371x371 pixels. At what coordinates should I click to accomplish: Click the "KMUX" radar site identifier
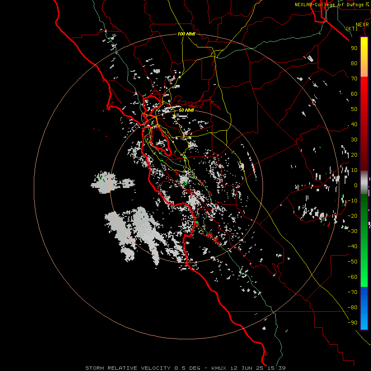(218, 368)
